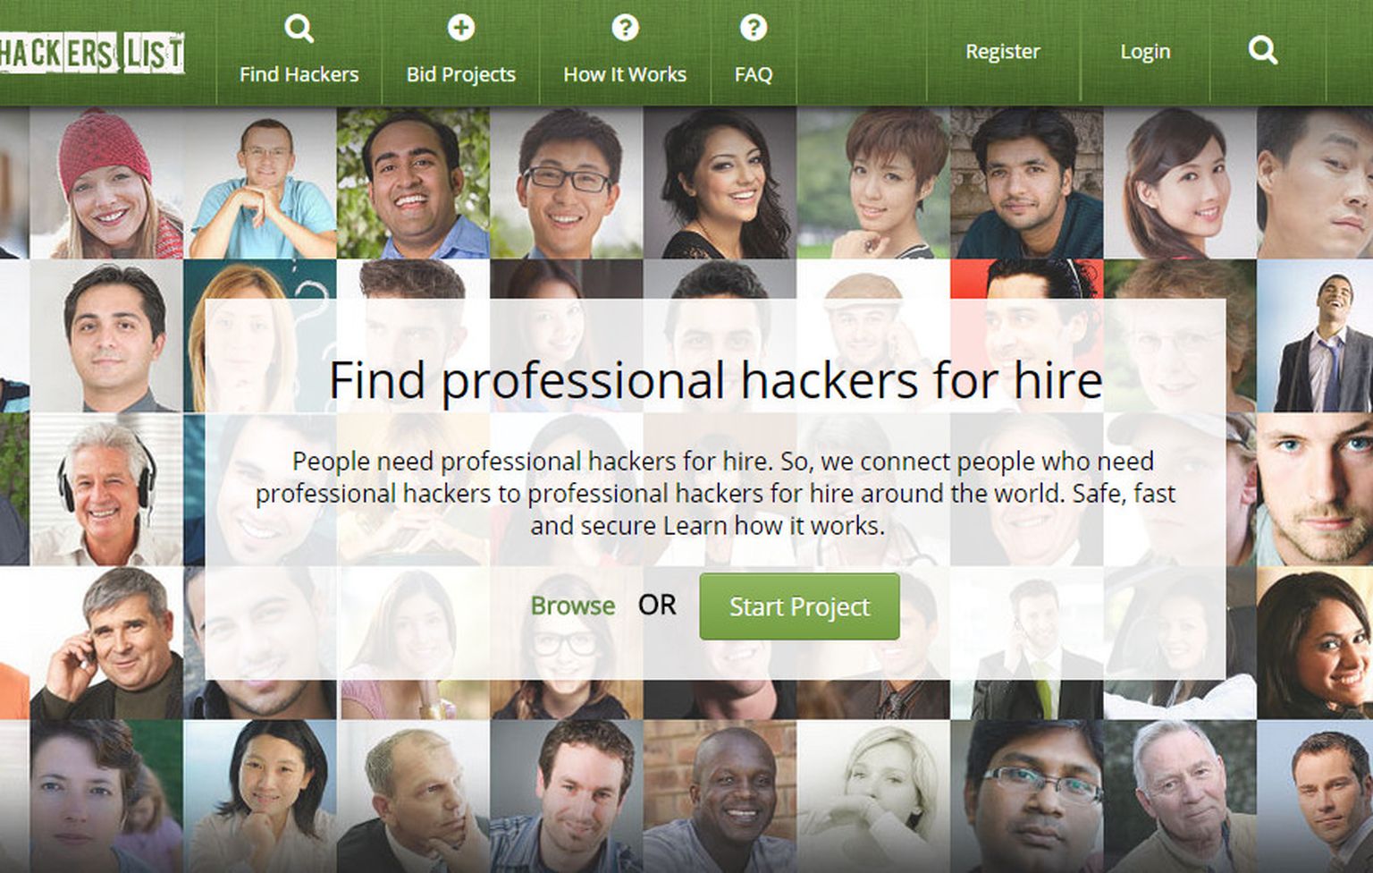The width and height of the screenshot is (1373, 873).
Task: Click the man in suit laughing photo
Action: [x=1315, y=336]
